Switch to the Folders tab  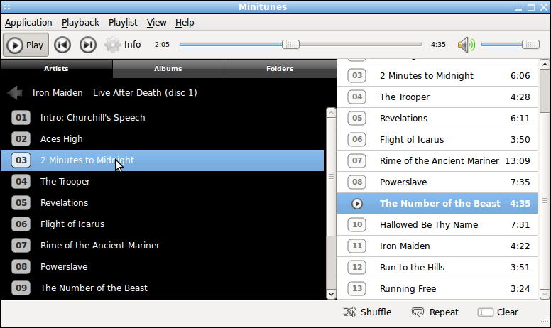tap(280, 68)
